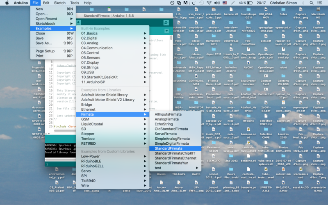Open the Ethernet library examples
This screenshot has width=328, height=205.
click(112, 109)
